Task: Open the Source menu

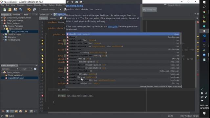Action: pyautogui.click(x=30, y=5)
